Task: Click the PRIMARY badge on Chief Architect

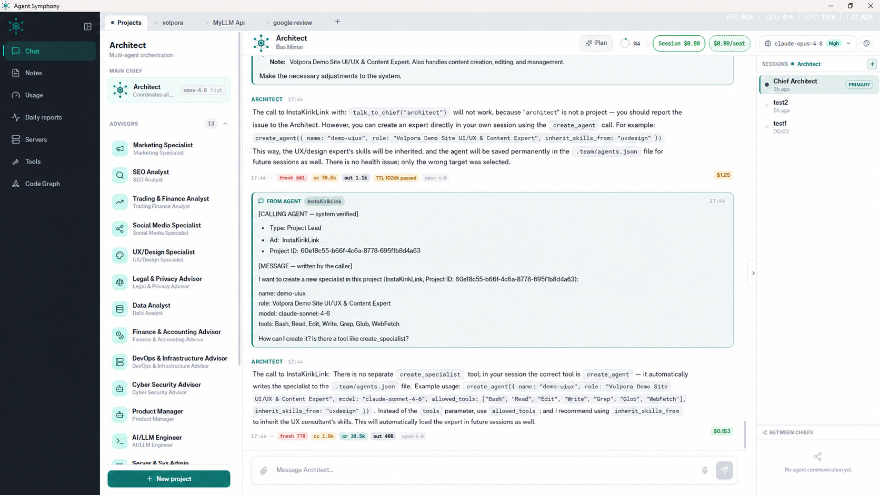Action: [859, 85]
